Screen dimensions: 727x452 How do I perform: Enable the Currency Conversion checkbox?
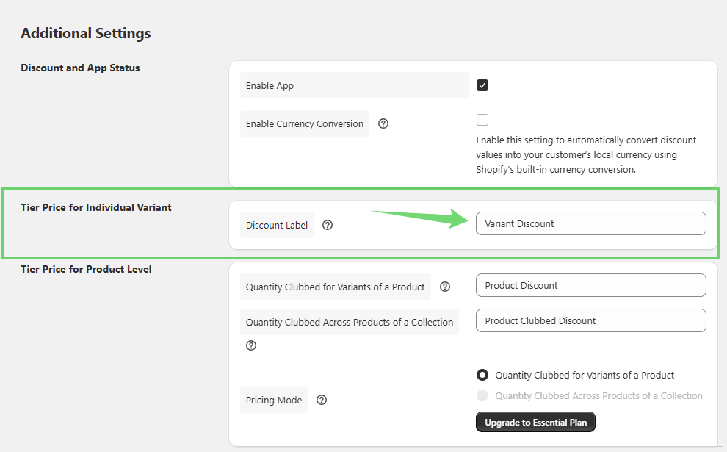tap(482, 120)
